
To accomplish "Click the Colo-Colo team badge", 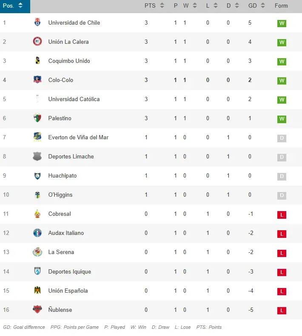I will point(37,80).
